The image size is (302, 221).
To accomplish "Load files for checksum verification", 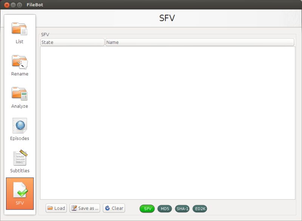I will click(56, 208).
